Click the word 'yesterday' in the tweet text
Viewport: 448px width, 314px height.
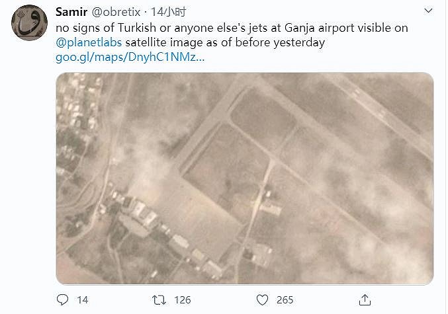299,43
